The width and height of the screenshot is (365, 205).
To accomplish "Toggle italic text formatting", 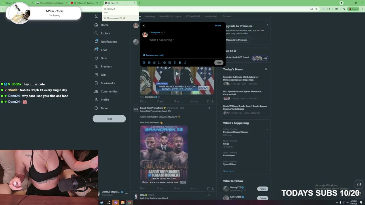I will point(185,63).
